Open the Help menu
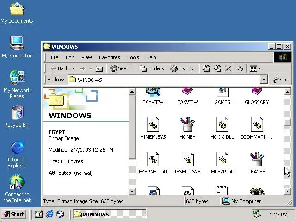Viewport: 296px width, 222px height. click(151, 57)
